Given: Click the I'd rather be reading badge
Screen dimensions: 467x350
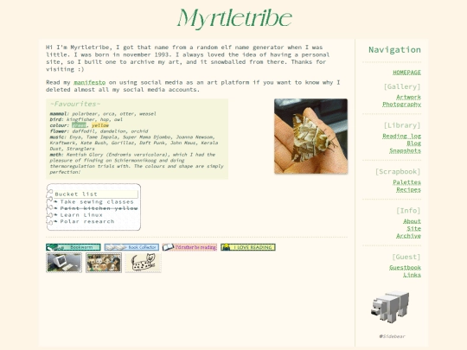Looking at the screenshot, I should [189, 247].
